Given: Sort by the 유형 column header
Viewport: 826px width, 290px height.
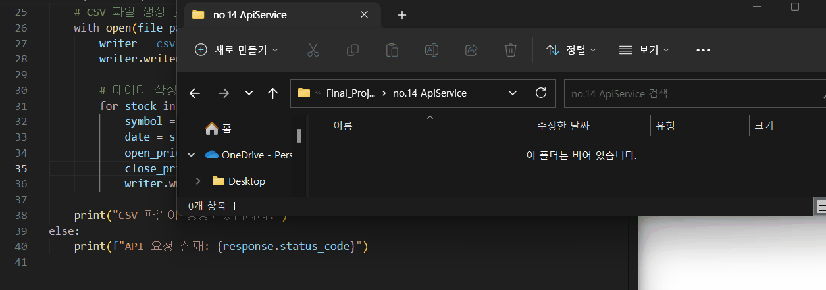Looking at the screenshot, I should [665, 126].
